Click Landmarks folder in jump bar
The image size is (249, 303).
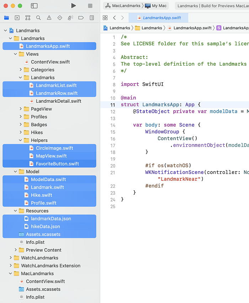click(148, 28)
